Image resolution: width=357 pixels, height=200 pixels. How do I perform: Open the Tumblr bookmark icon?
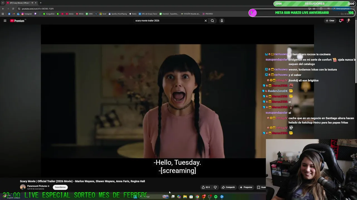pos(96,14)
